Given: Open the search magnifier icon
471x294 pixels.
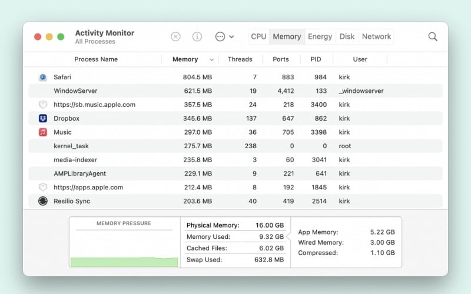Looking at the screenshot, I should coord(433,36).
